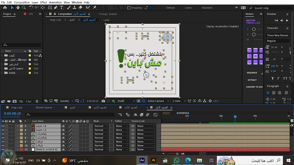Switch to the Render Queue tab
Image resolution: width=294 pixels, height=165 pixels.
tap(44, 107)
